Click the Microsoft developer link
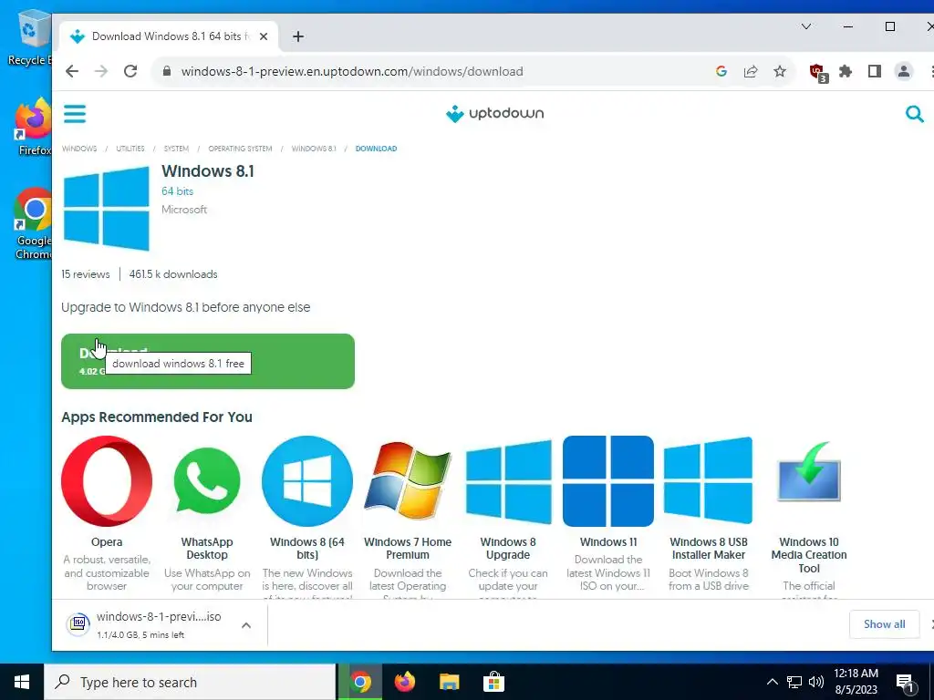The height and width of the screenshot is (700, 934). coord(184,210)
